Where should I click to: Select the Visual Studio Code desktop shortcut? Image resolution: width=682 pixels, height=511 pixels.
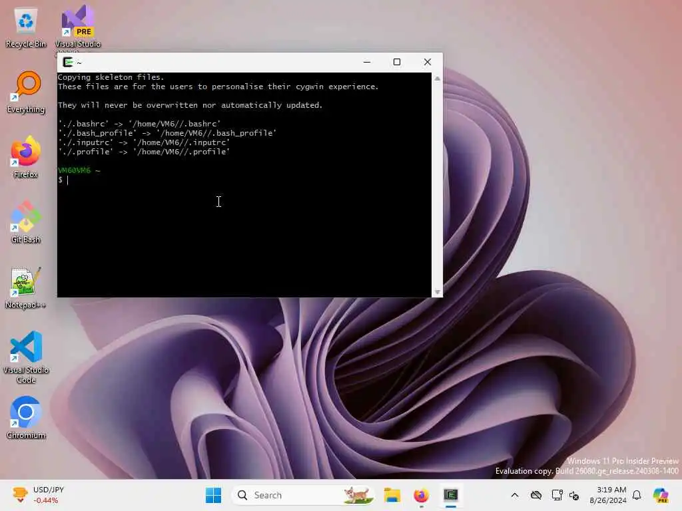pyautogui.click(x=26, y=357)
